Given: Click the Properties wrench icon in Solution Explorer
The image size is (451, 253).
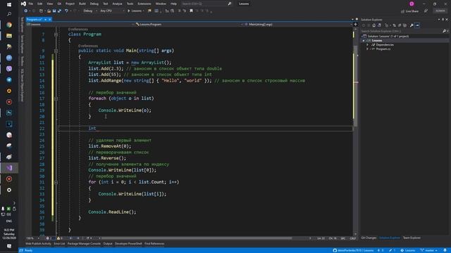Looking at the screenshot, I should (412, 25).
